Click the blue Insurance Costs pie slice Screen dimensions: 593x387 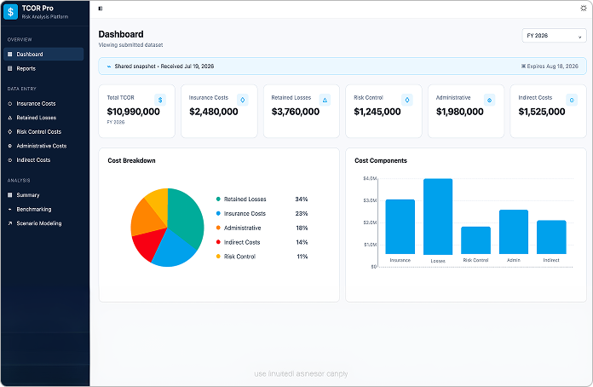click(173, 251)
